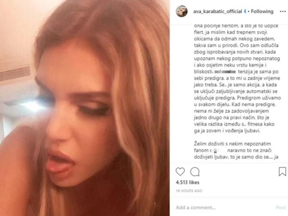Toggle the Following button
The width and height of the screenshot is (288, 216).
[262, 12]
